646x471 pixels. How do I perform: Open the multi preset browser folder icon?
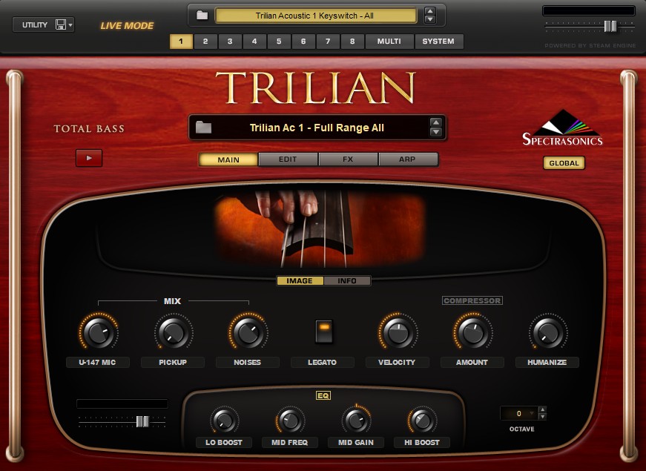pyautogui.click(x=202, y=16)
